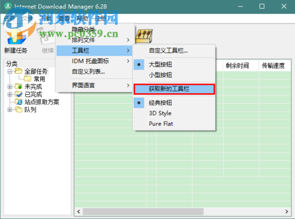This screenshot has height=219, width=295.
Task: Open the 界面语言 submenu
Action: [94, 85]
